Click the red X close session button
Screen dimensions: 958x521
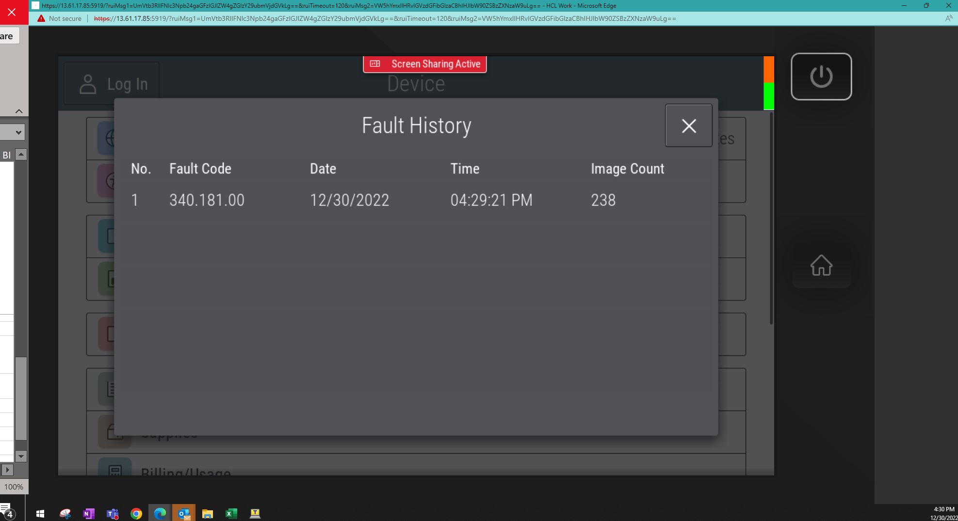point(12,12)
